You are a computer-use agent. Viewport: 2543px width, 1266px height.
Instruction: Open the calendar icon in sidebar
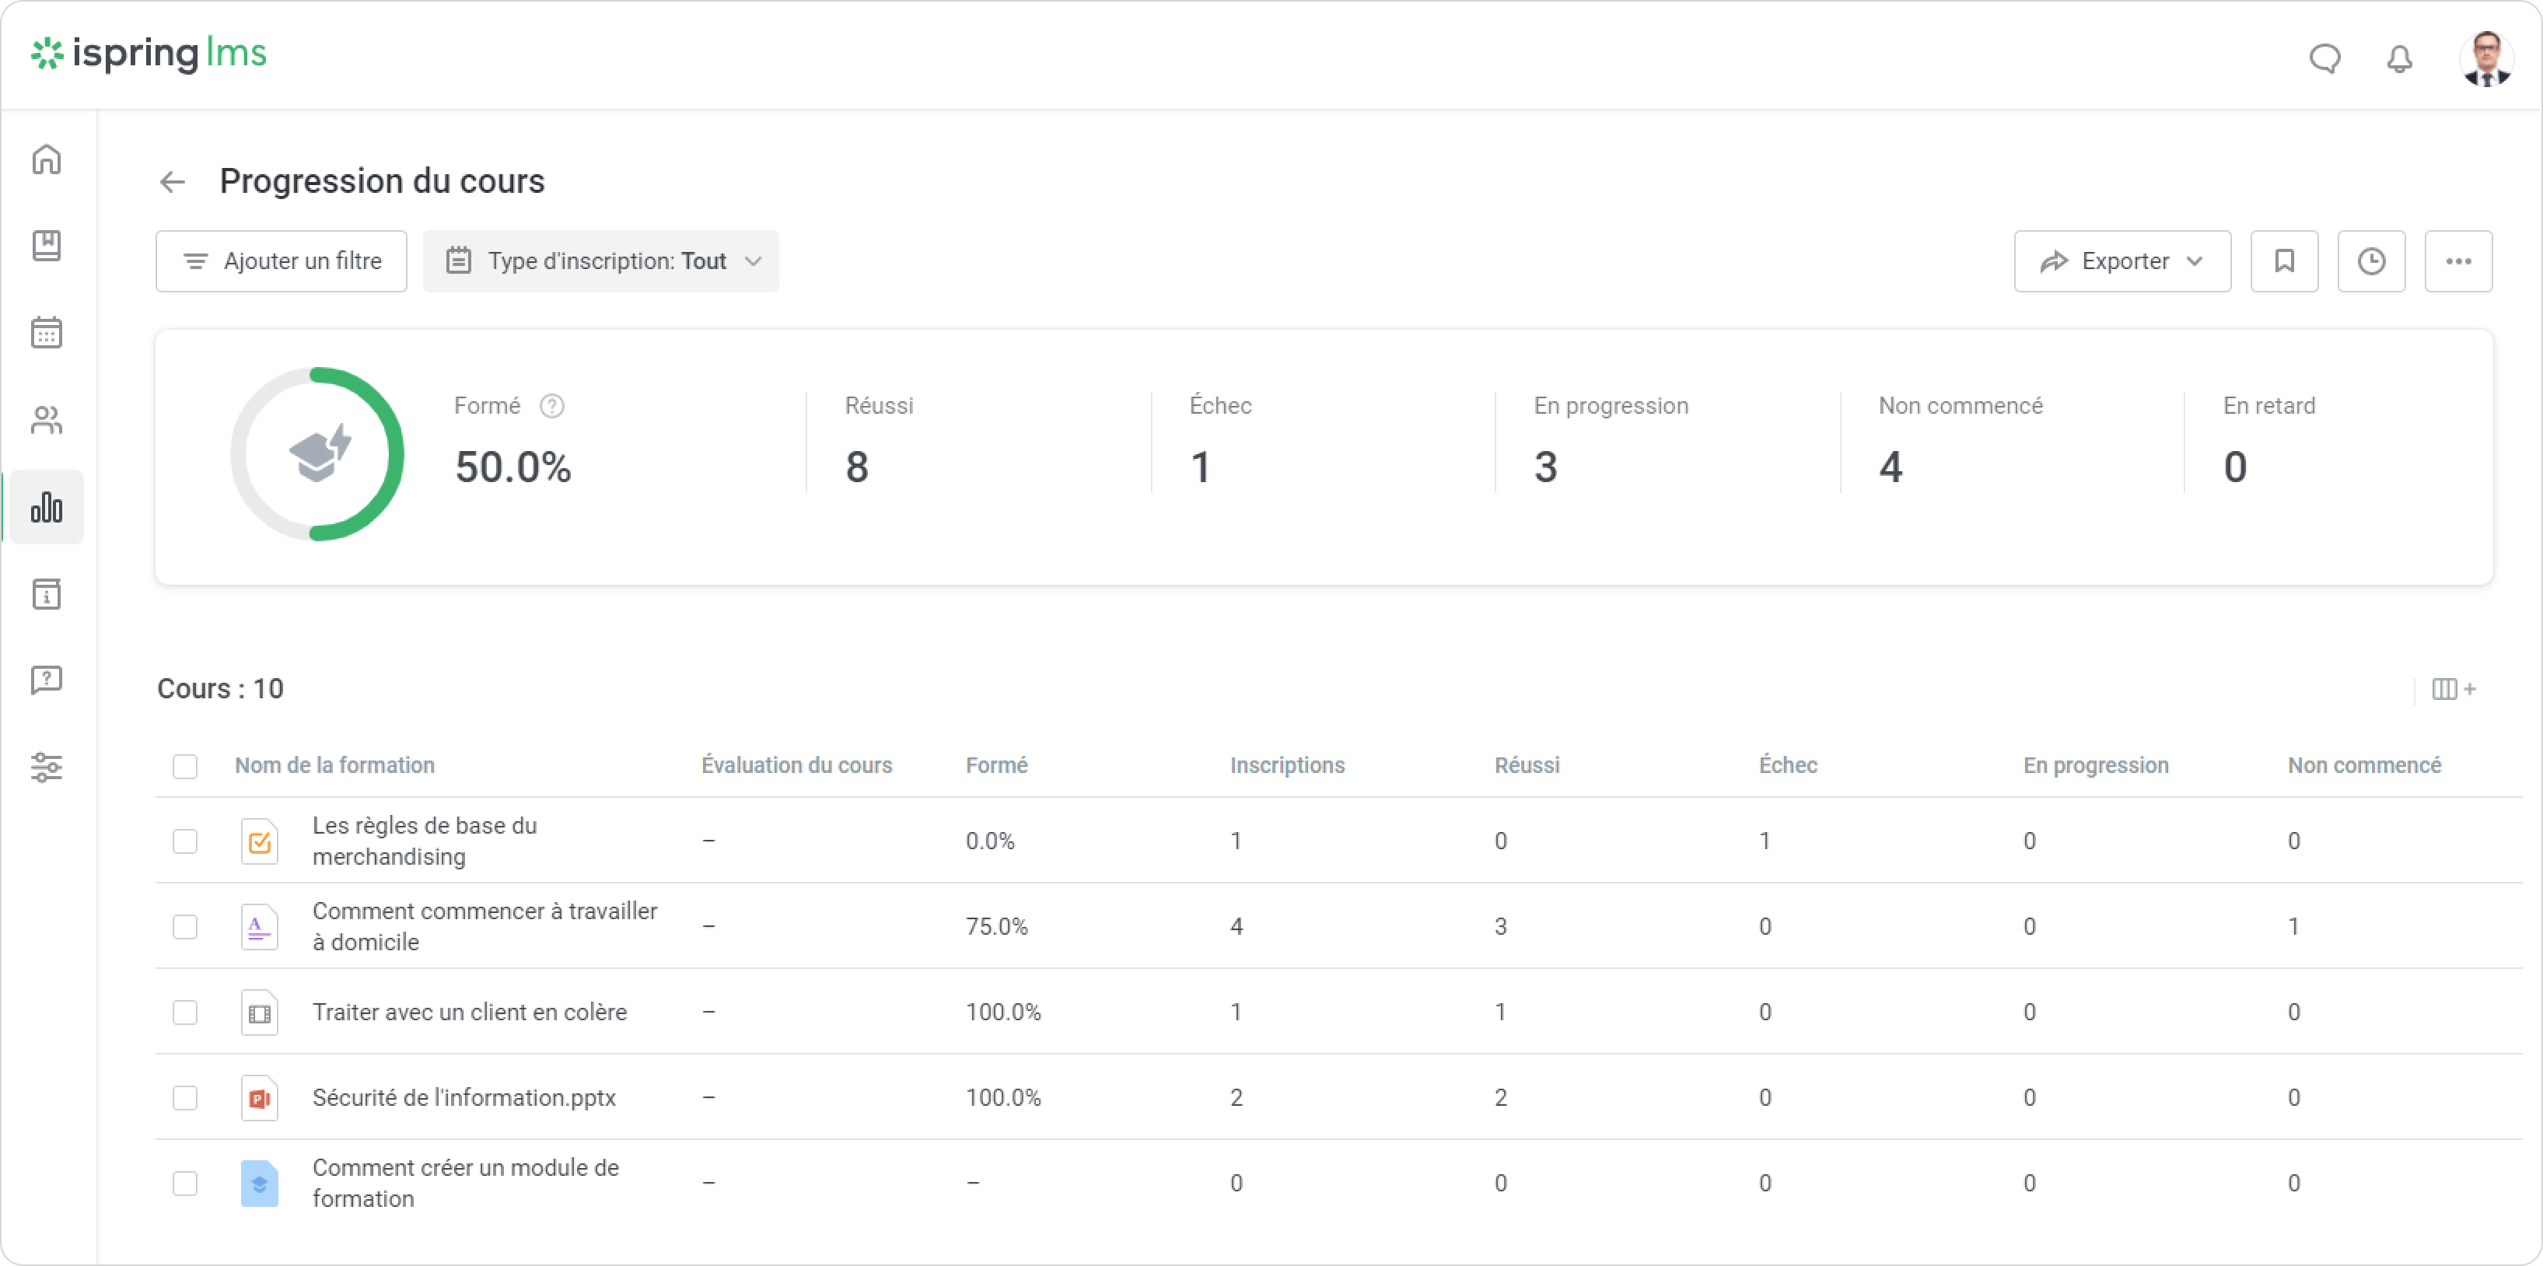[x=47, y=333]
